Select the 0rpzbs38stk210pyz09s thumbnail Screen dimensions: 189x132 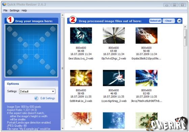coord(146,35)
